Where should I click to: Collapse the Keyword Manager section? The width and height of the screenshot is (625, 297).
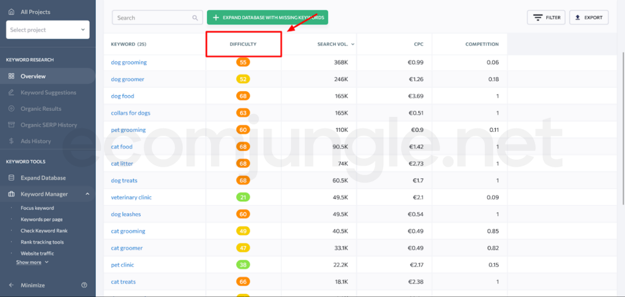87,194
